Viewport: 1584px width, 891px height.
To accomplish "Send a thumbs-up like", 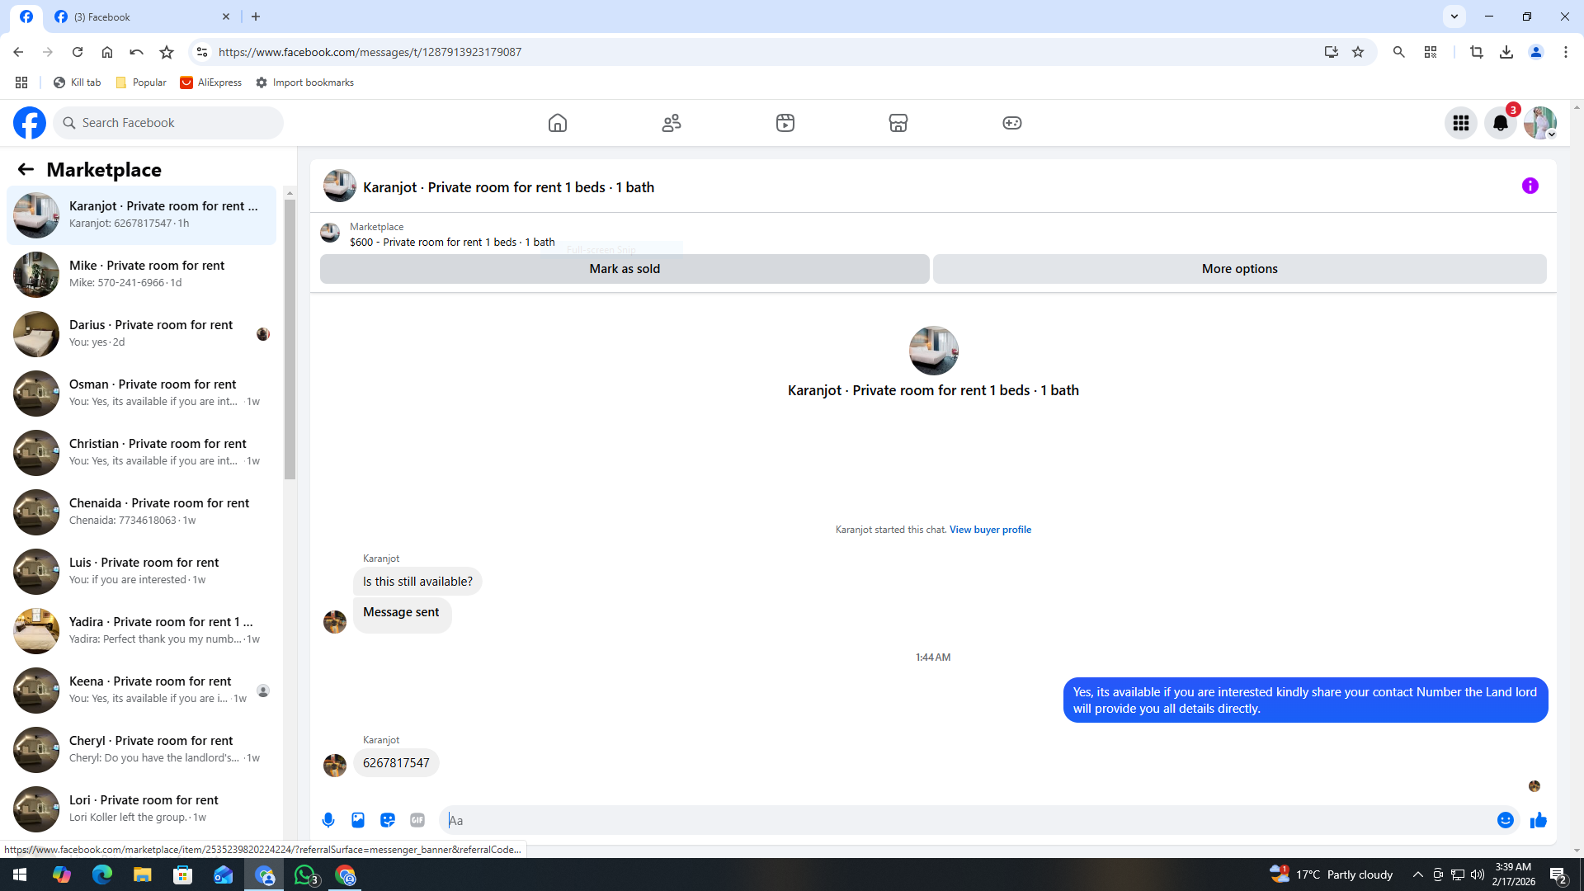I will click(x=1539, y=820).
